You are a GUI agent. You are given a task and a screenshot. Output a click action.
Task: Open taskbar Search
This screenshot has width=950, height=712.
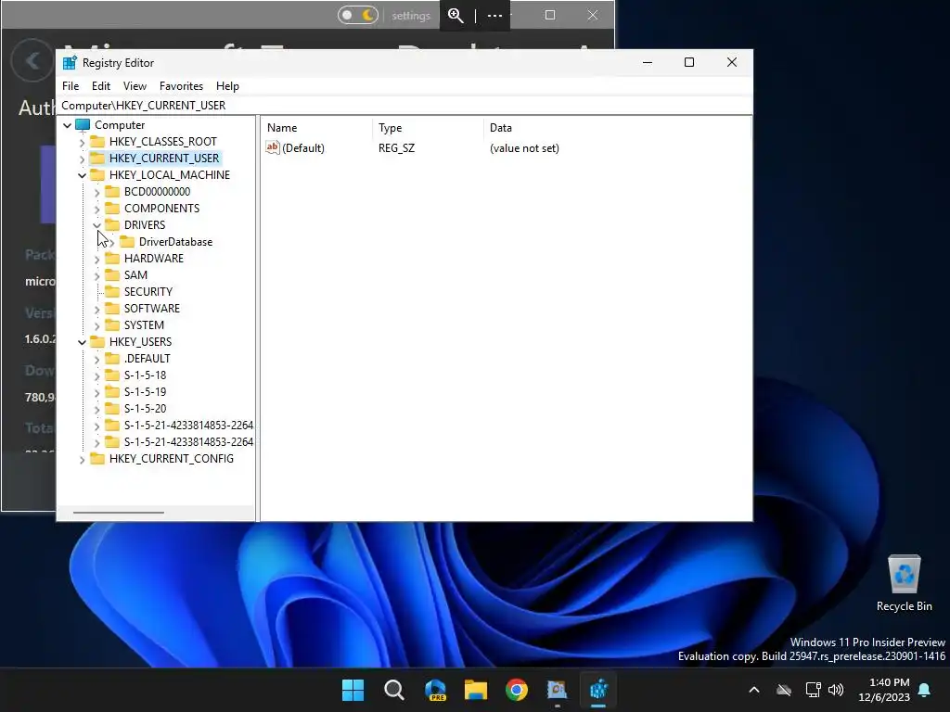393,690
